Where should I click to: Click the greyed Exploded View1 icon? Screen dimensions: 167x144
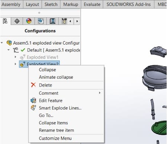pyautogui.click(x=23, y=57)
